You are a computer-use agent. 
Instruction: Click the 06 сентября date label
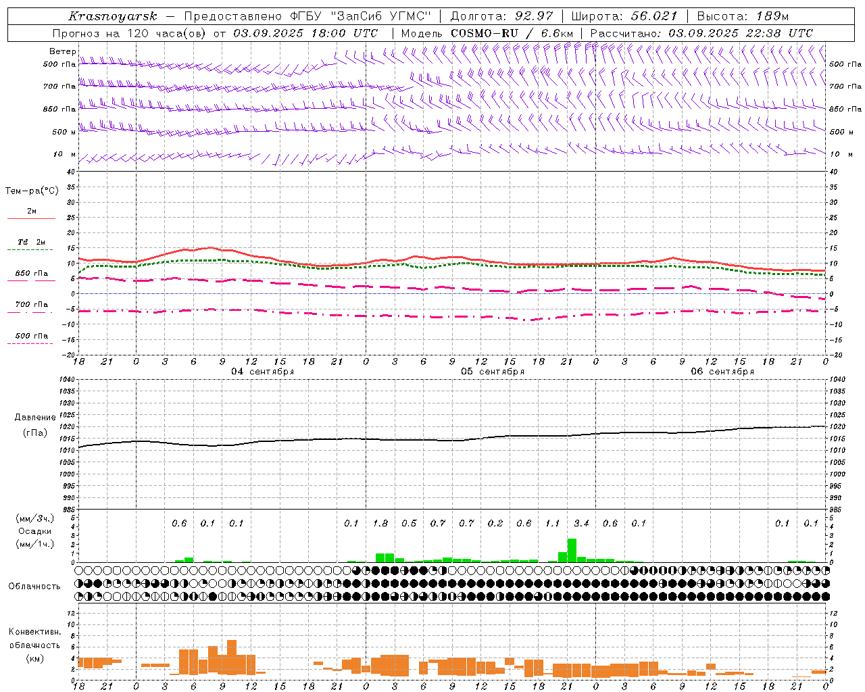click(x=722, y=372)
